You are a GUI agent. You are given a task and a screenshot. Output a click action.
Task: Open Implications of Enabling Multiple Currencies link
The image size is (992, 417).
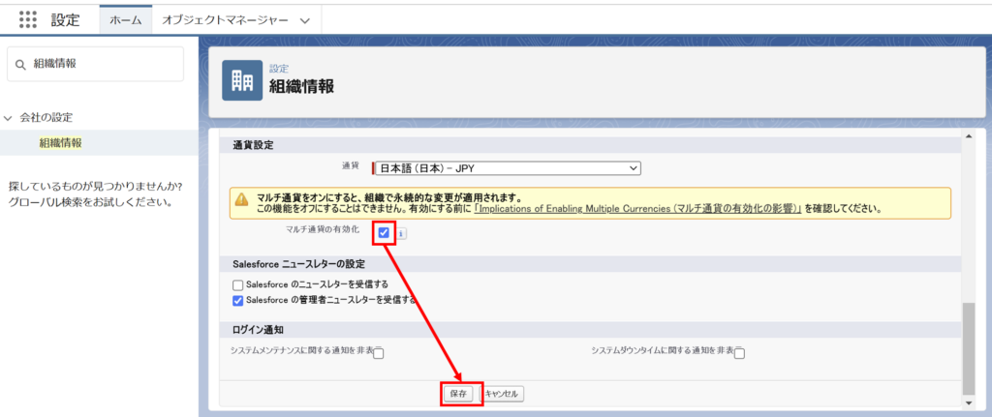[636, 209]
